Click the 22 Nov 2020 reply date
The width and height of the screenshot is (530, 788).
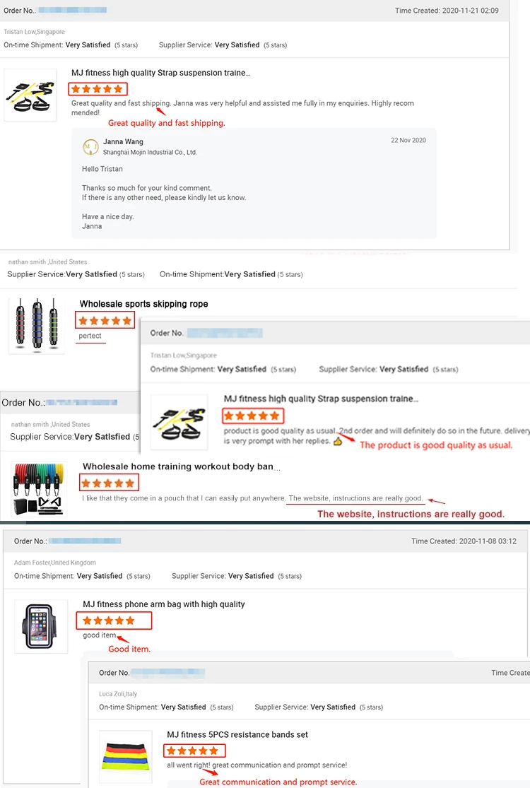tap(408, 140)
